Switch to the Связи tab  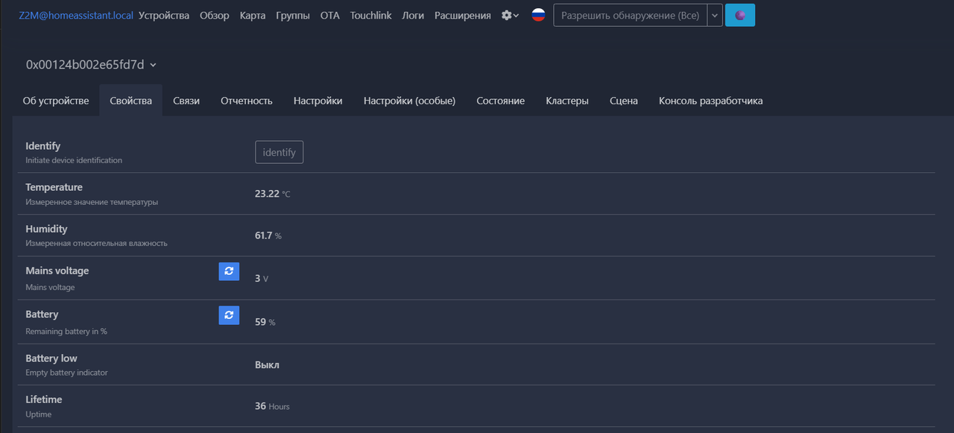tap(186, 101)
